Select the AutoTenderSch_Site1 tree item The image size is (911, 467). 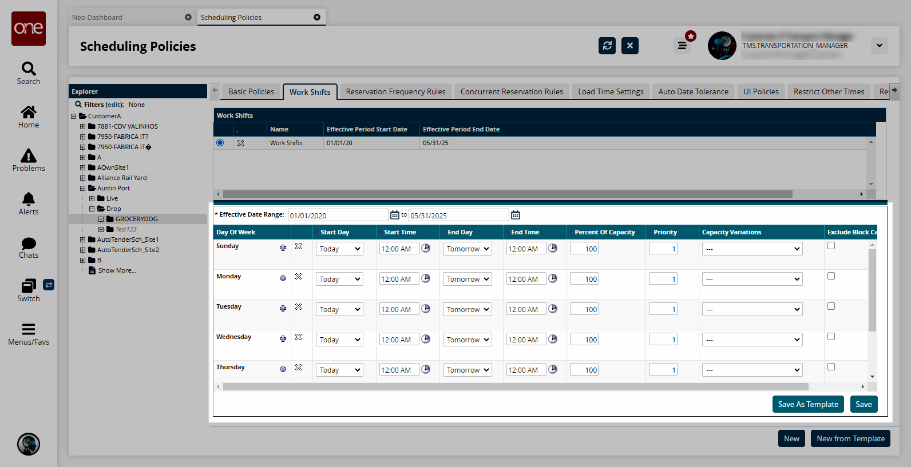coord(128,240)
